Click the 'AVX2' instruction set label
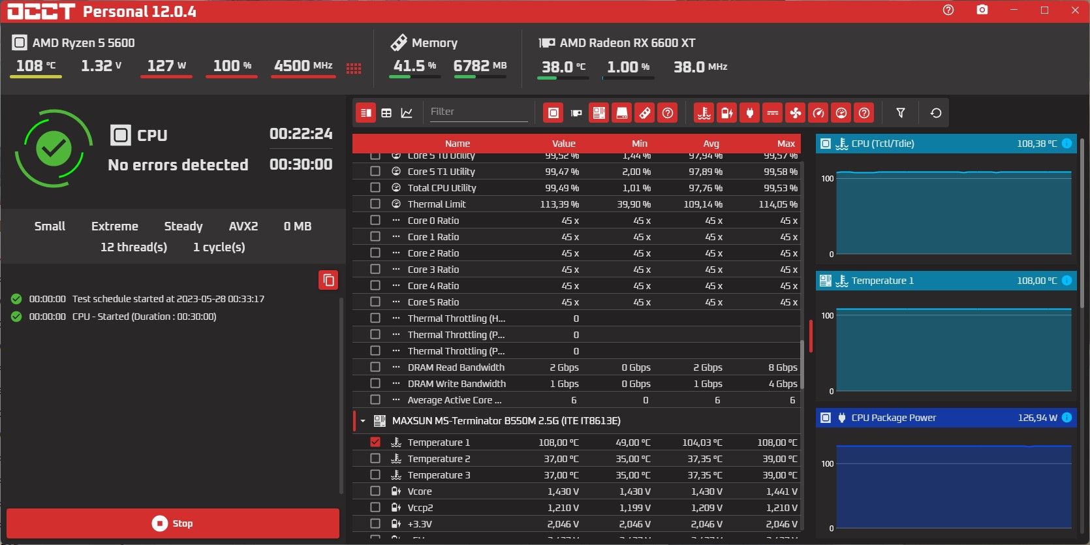1090x545 pixels. tap(243, 226)
